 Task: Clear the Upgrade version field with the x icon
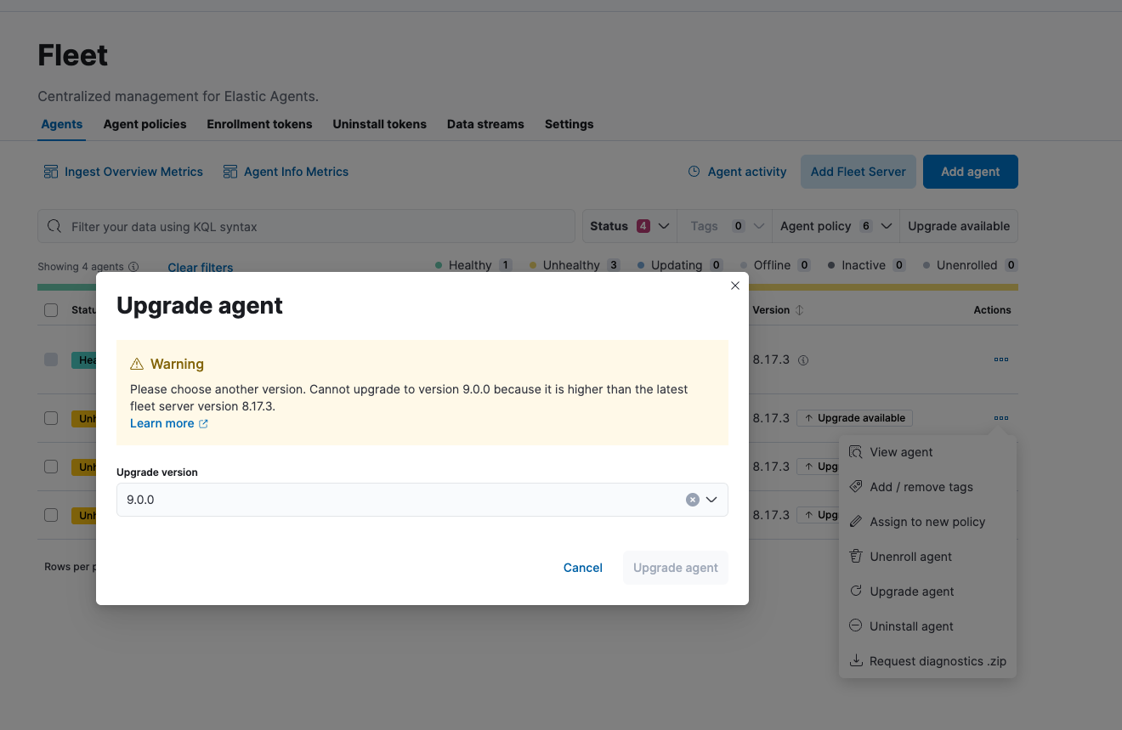click(692, 500)
